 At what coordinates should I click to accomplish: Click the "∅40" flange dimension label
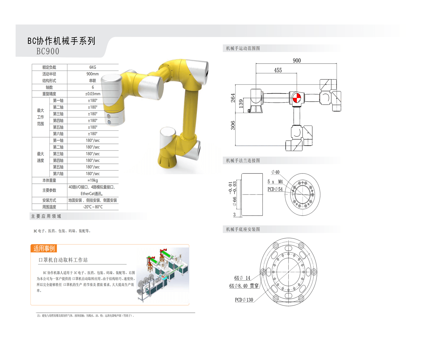point(275,172)
